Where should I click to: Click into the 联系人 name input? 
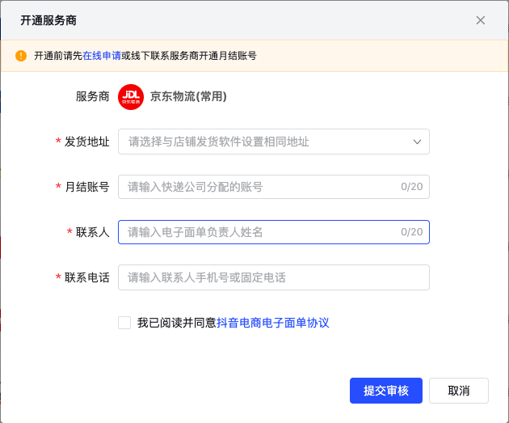tap(274, 232)
